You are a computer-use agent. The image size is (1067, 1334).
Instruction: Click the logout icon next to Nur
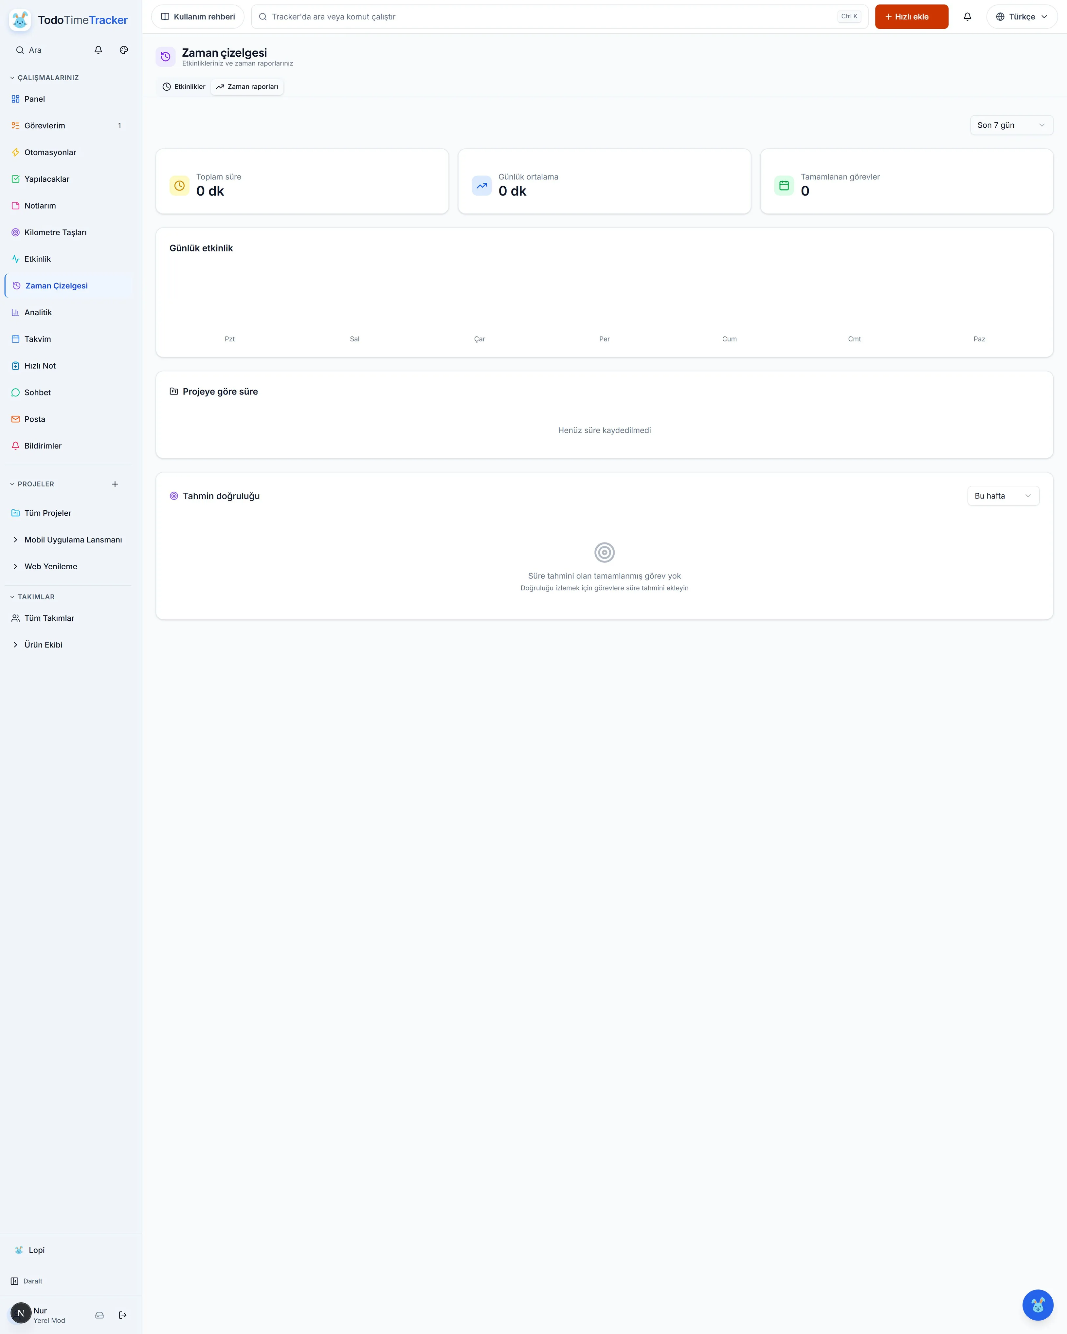[x=122, y=1315]
